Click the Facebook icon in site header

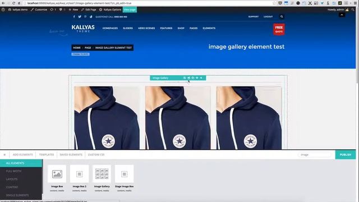[x=74, y=17]
